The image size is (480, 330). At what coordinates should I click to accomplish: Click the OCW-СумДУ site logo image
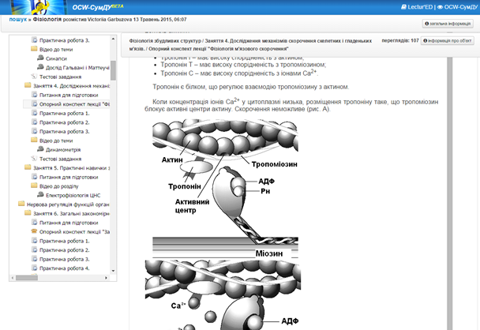pos(39,7)
